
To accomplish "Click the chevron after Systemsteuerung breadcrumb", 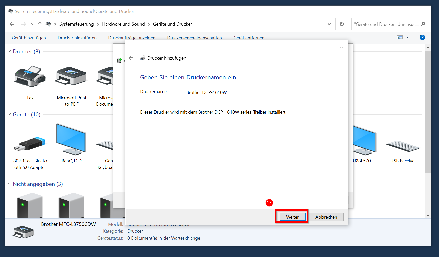I will click(x=98, y=24).
